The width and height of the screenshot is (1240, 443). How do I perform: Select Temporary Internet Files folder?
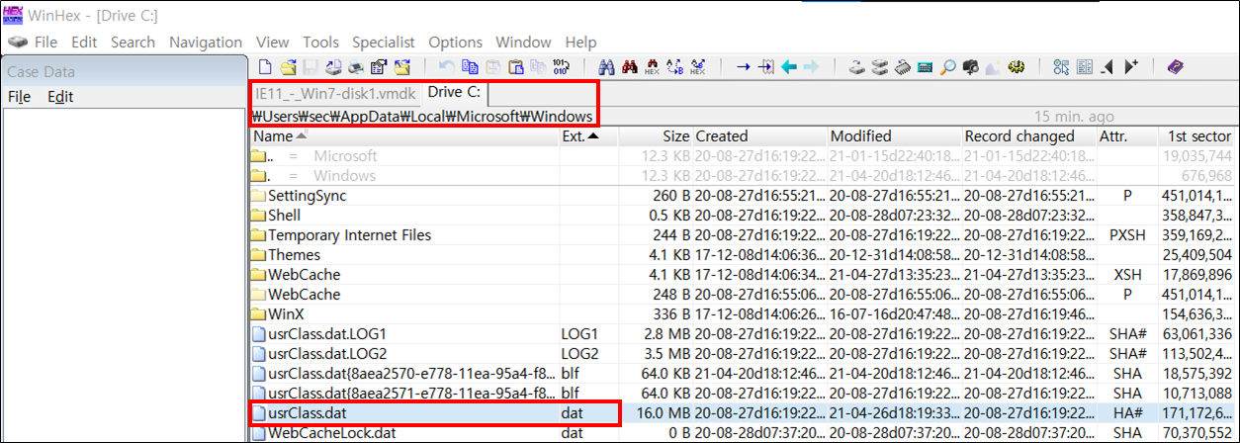pyautogui.click(x=742, y=234)
